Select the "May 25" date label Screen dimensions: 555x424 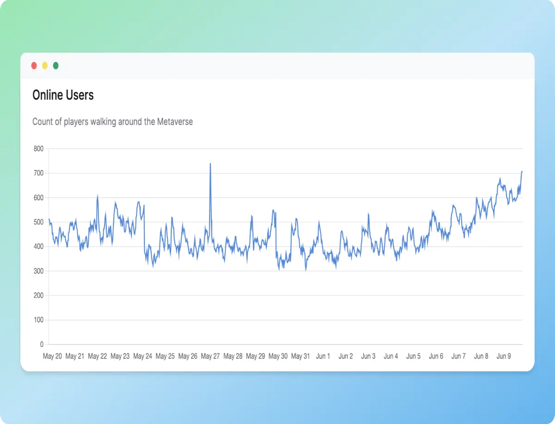pos(165,357)
